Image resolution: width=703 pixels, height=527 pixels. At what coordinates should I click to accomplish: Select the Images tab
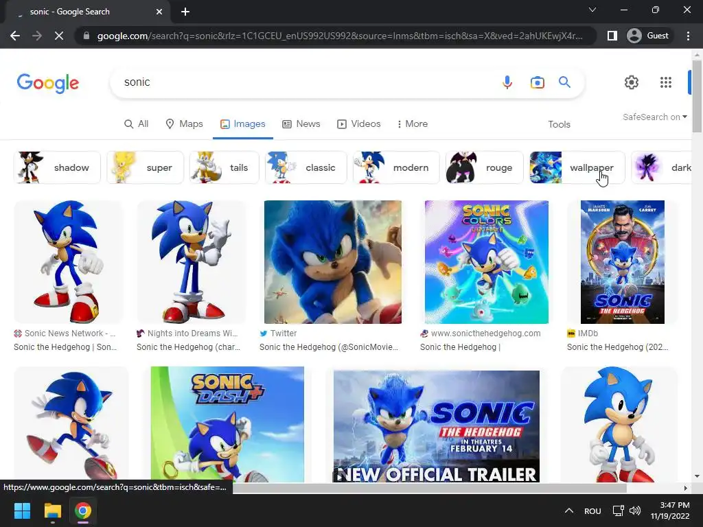point(242,124)
